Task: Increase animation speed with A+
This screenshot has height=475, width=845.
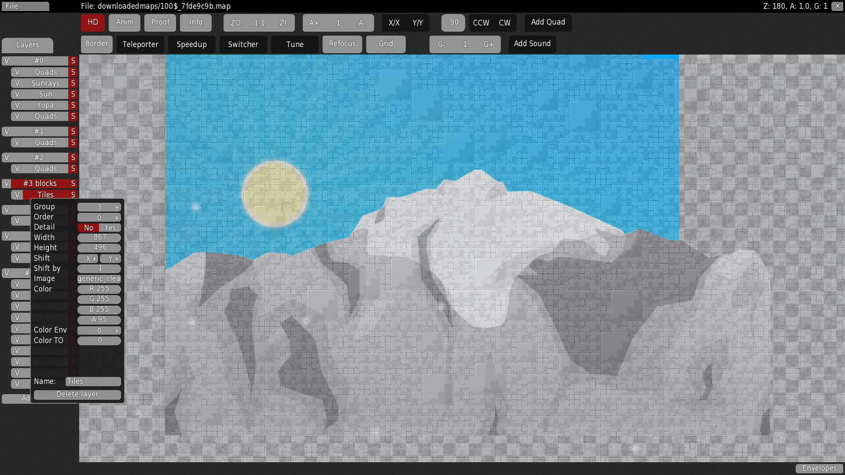Action: [x=314, y=23]
